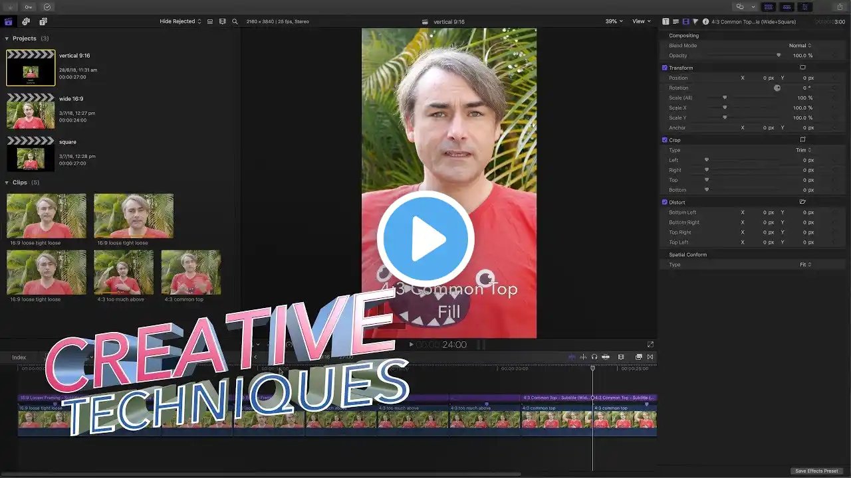Screen dimensions: 851x478
Task: Select the square project thumbnail
Action: click(x=31, y=154)
